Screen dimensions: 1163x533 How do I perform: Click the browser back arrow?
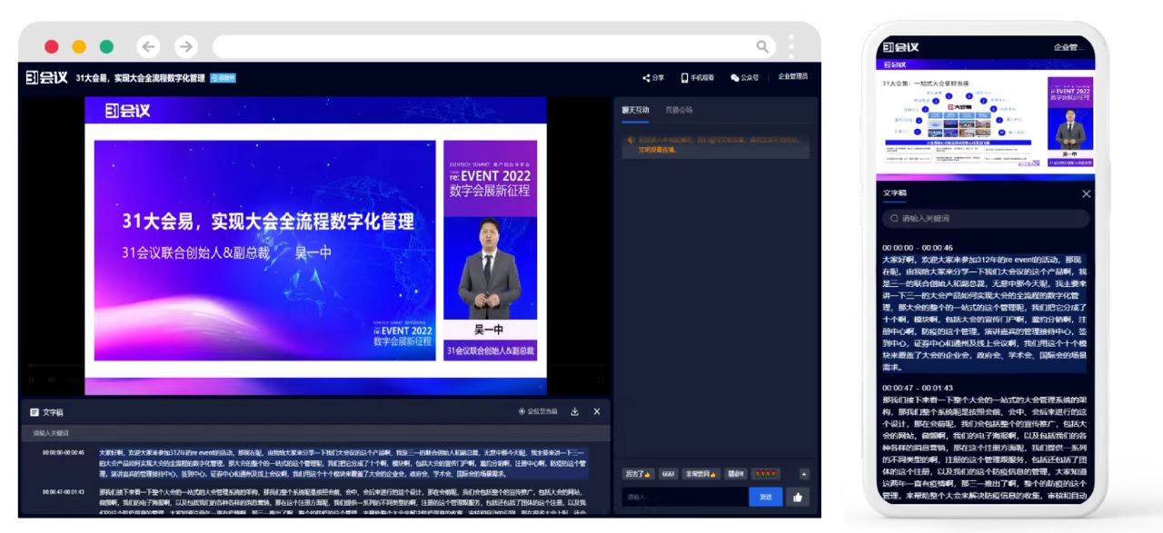[148, 44]
